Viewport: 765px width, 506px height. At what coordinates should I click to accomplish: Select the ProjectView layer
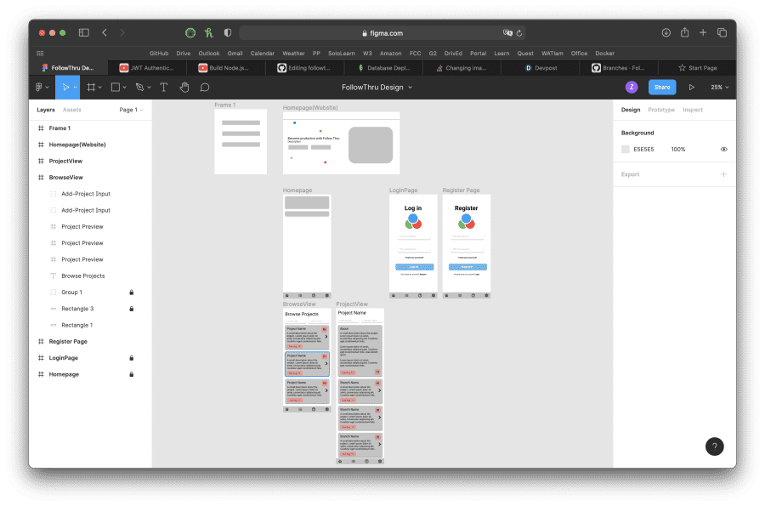click(x=65, y=161)
